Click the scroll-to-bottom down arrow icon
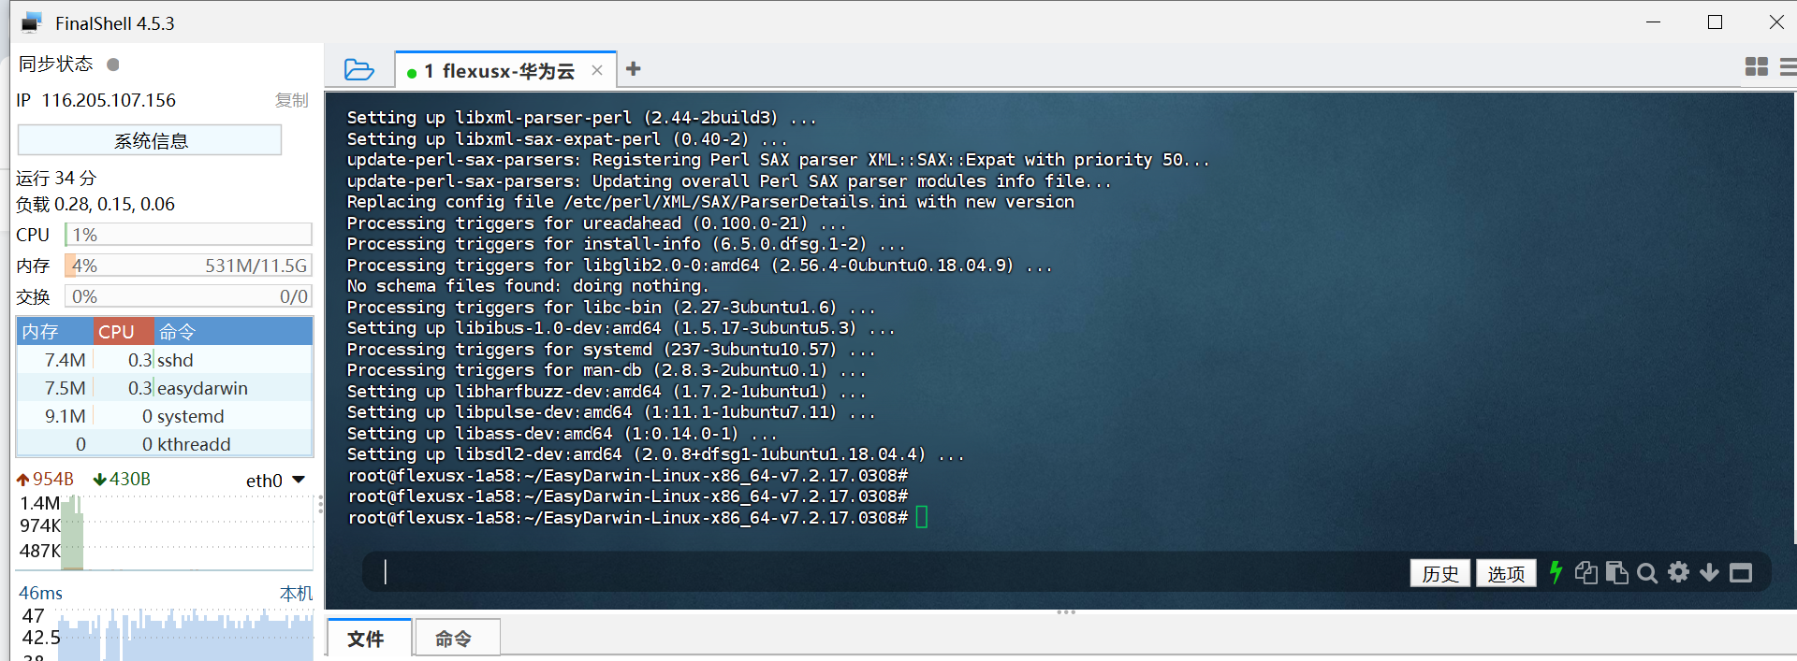Image resolution: width=1797 pixels, height=661 pixels. (x=1709, y=572)
